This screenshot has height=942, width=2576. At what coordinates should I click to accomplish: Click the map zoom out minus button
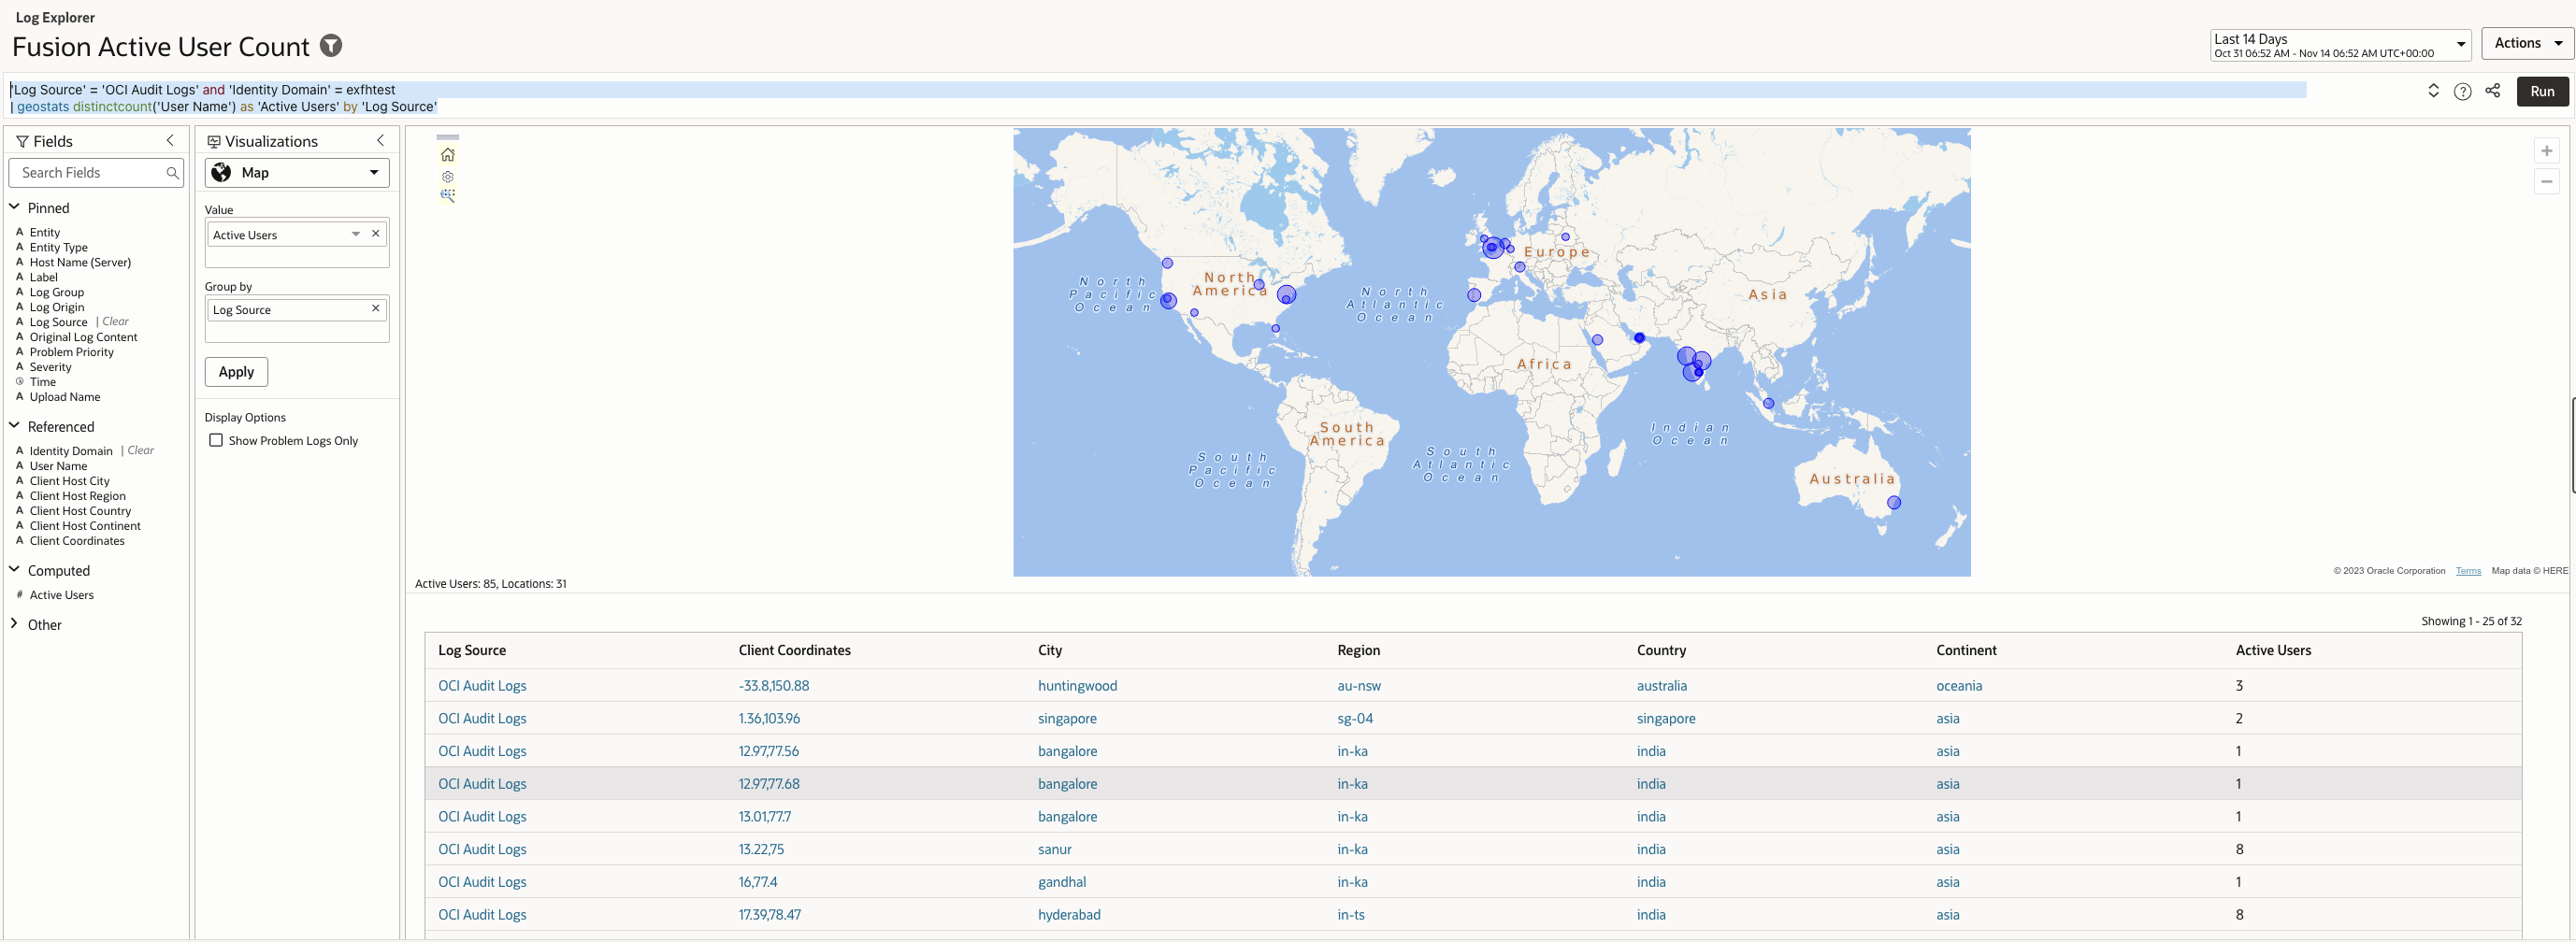2546,182
